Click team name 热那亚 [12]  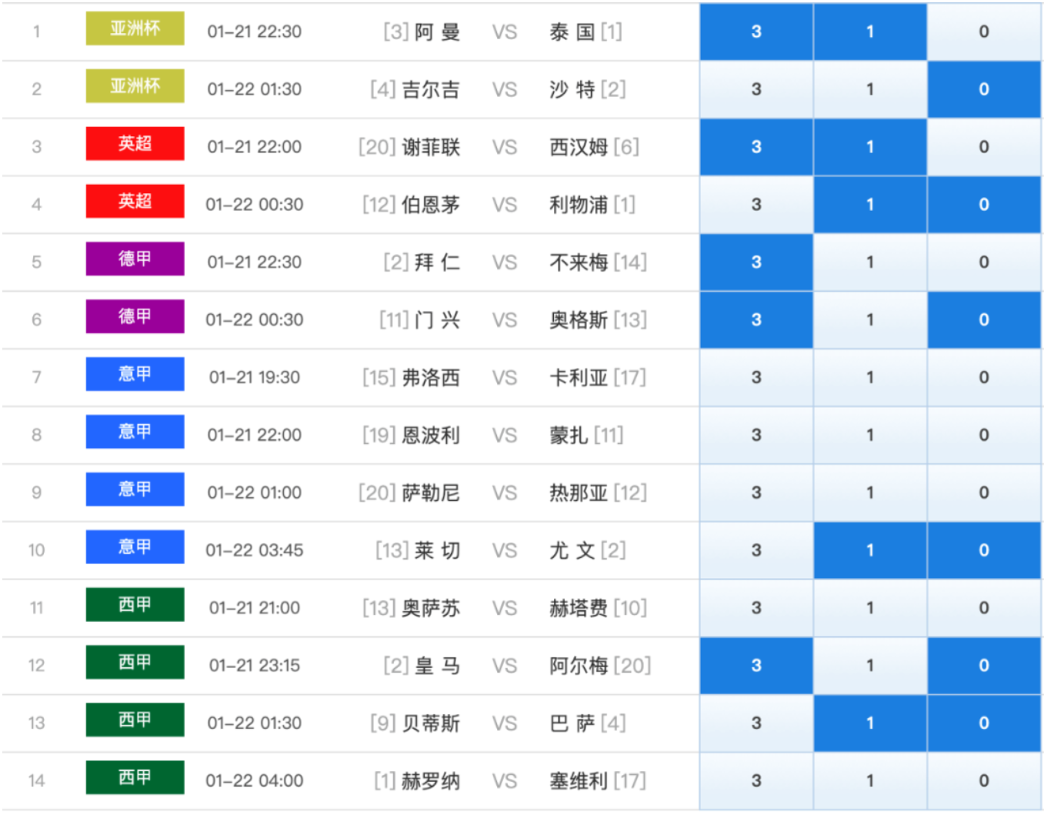[x=598, y=493]
